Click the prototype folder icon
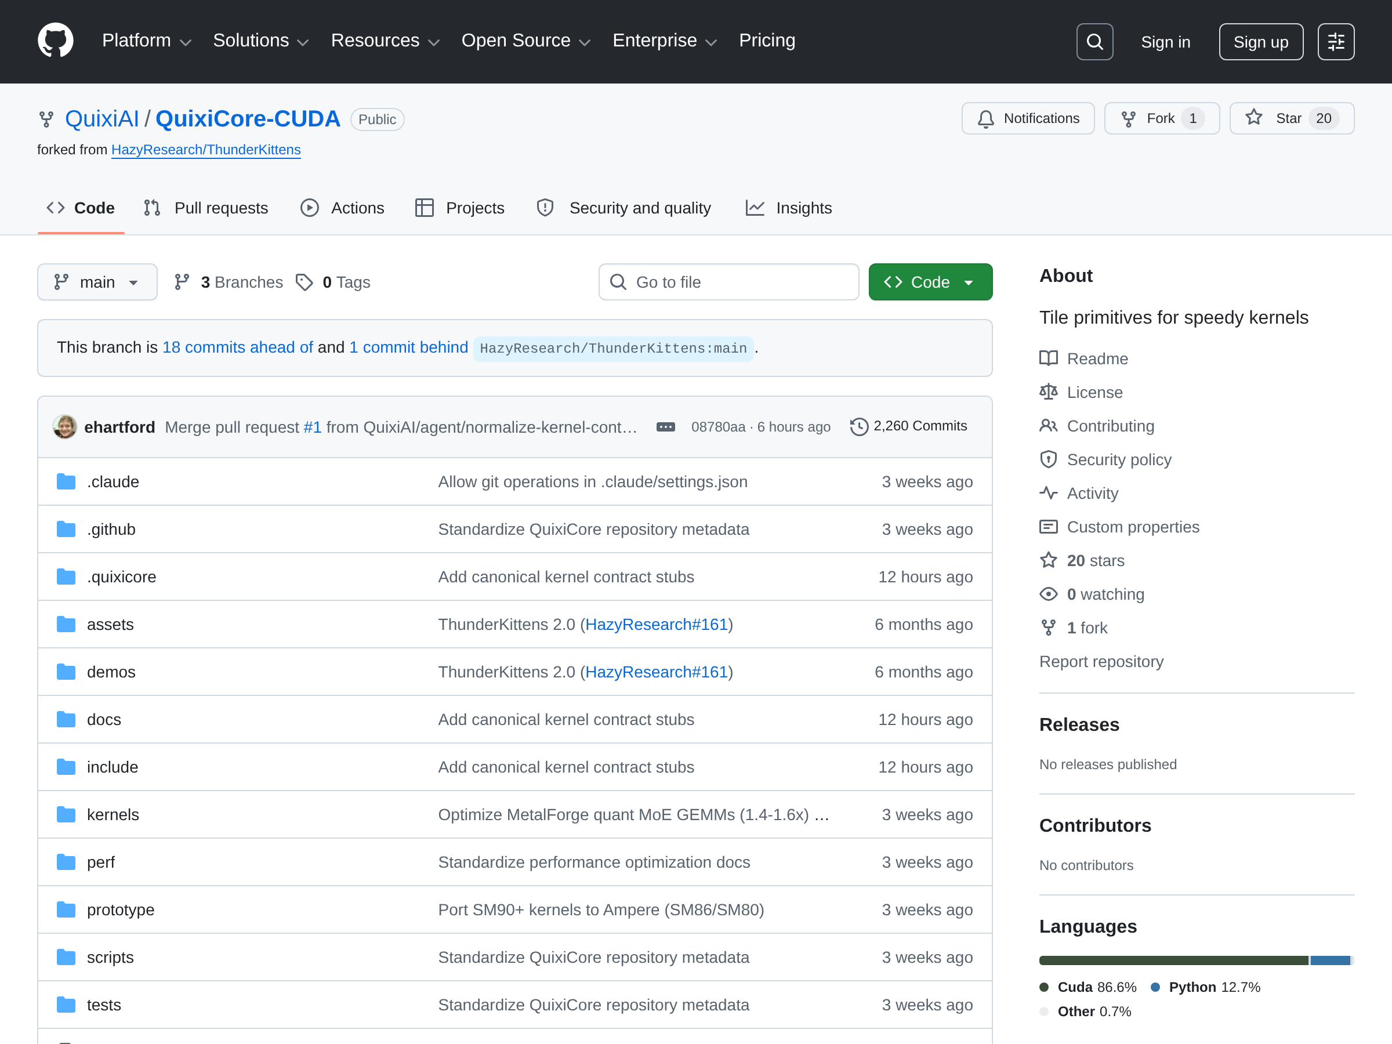Screen dimensions: 1392x1044 tap(66, 909)
